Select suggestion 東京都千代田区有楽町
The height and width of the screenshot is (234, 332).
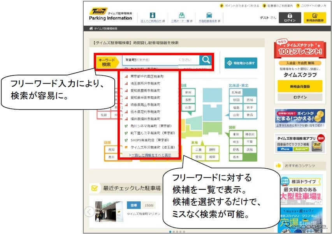pos(147,76)
